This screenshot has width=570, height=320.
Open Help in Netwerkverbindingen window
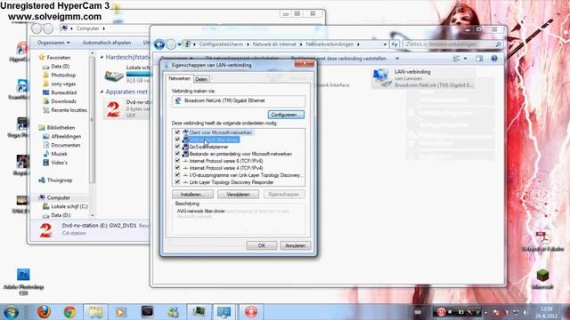494,59
